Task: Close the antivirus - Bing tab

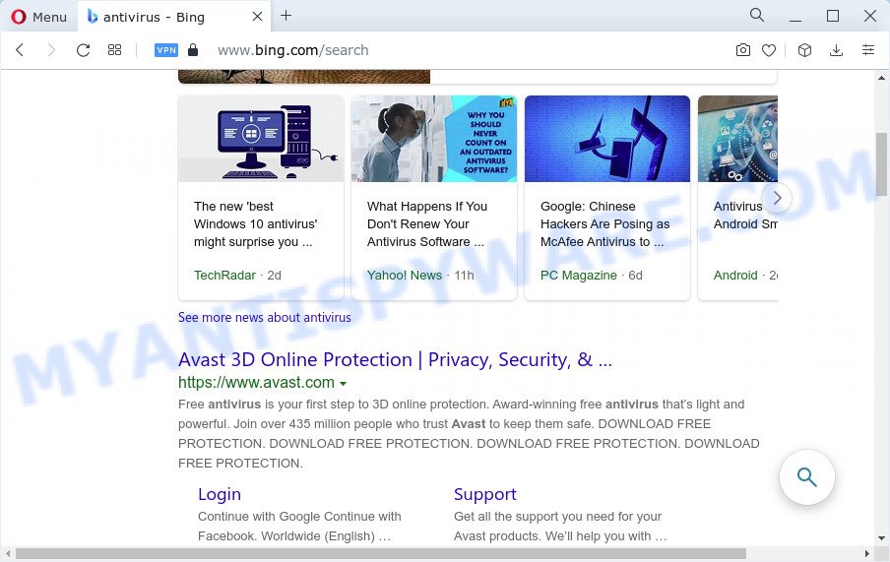Action: 257,17
